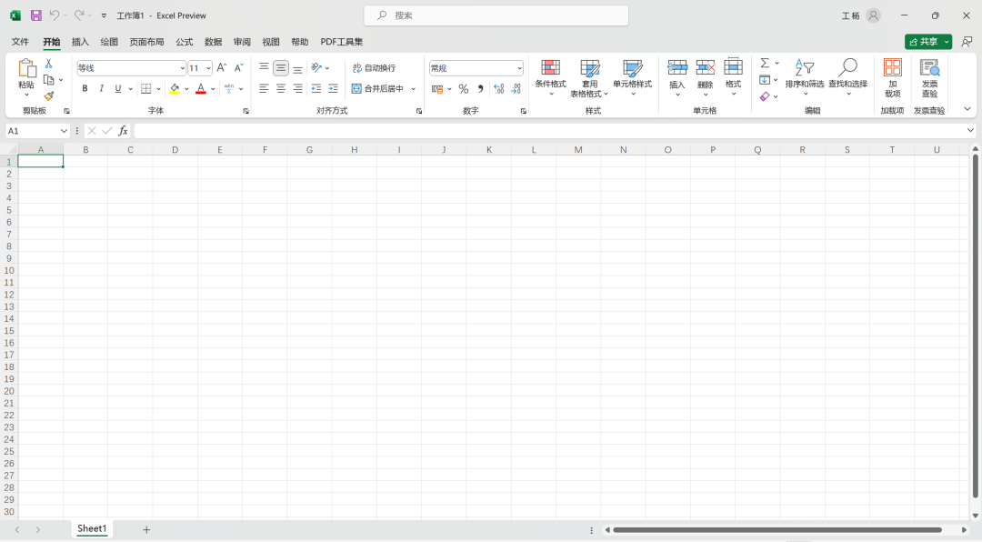982x542 pixels.
Task: Increase decimal places
Action: [498, 89]
